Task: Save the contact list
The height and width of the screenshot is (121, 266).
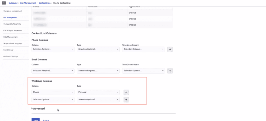Action: [36, 120]
